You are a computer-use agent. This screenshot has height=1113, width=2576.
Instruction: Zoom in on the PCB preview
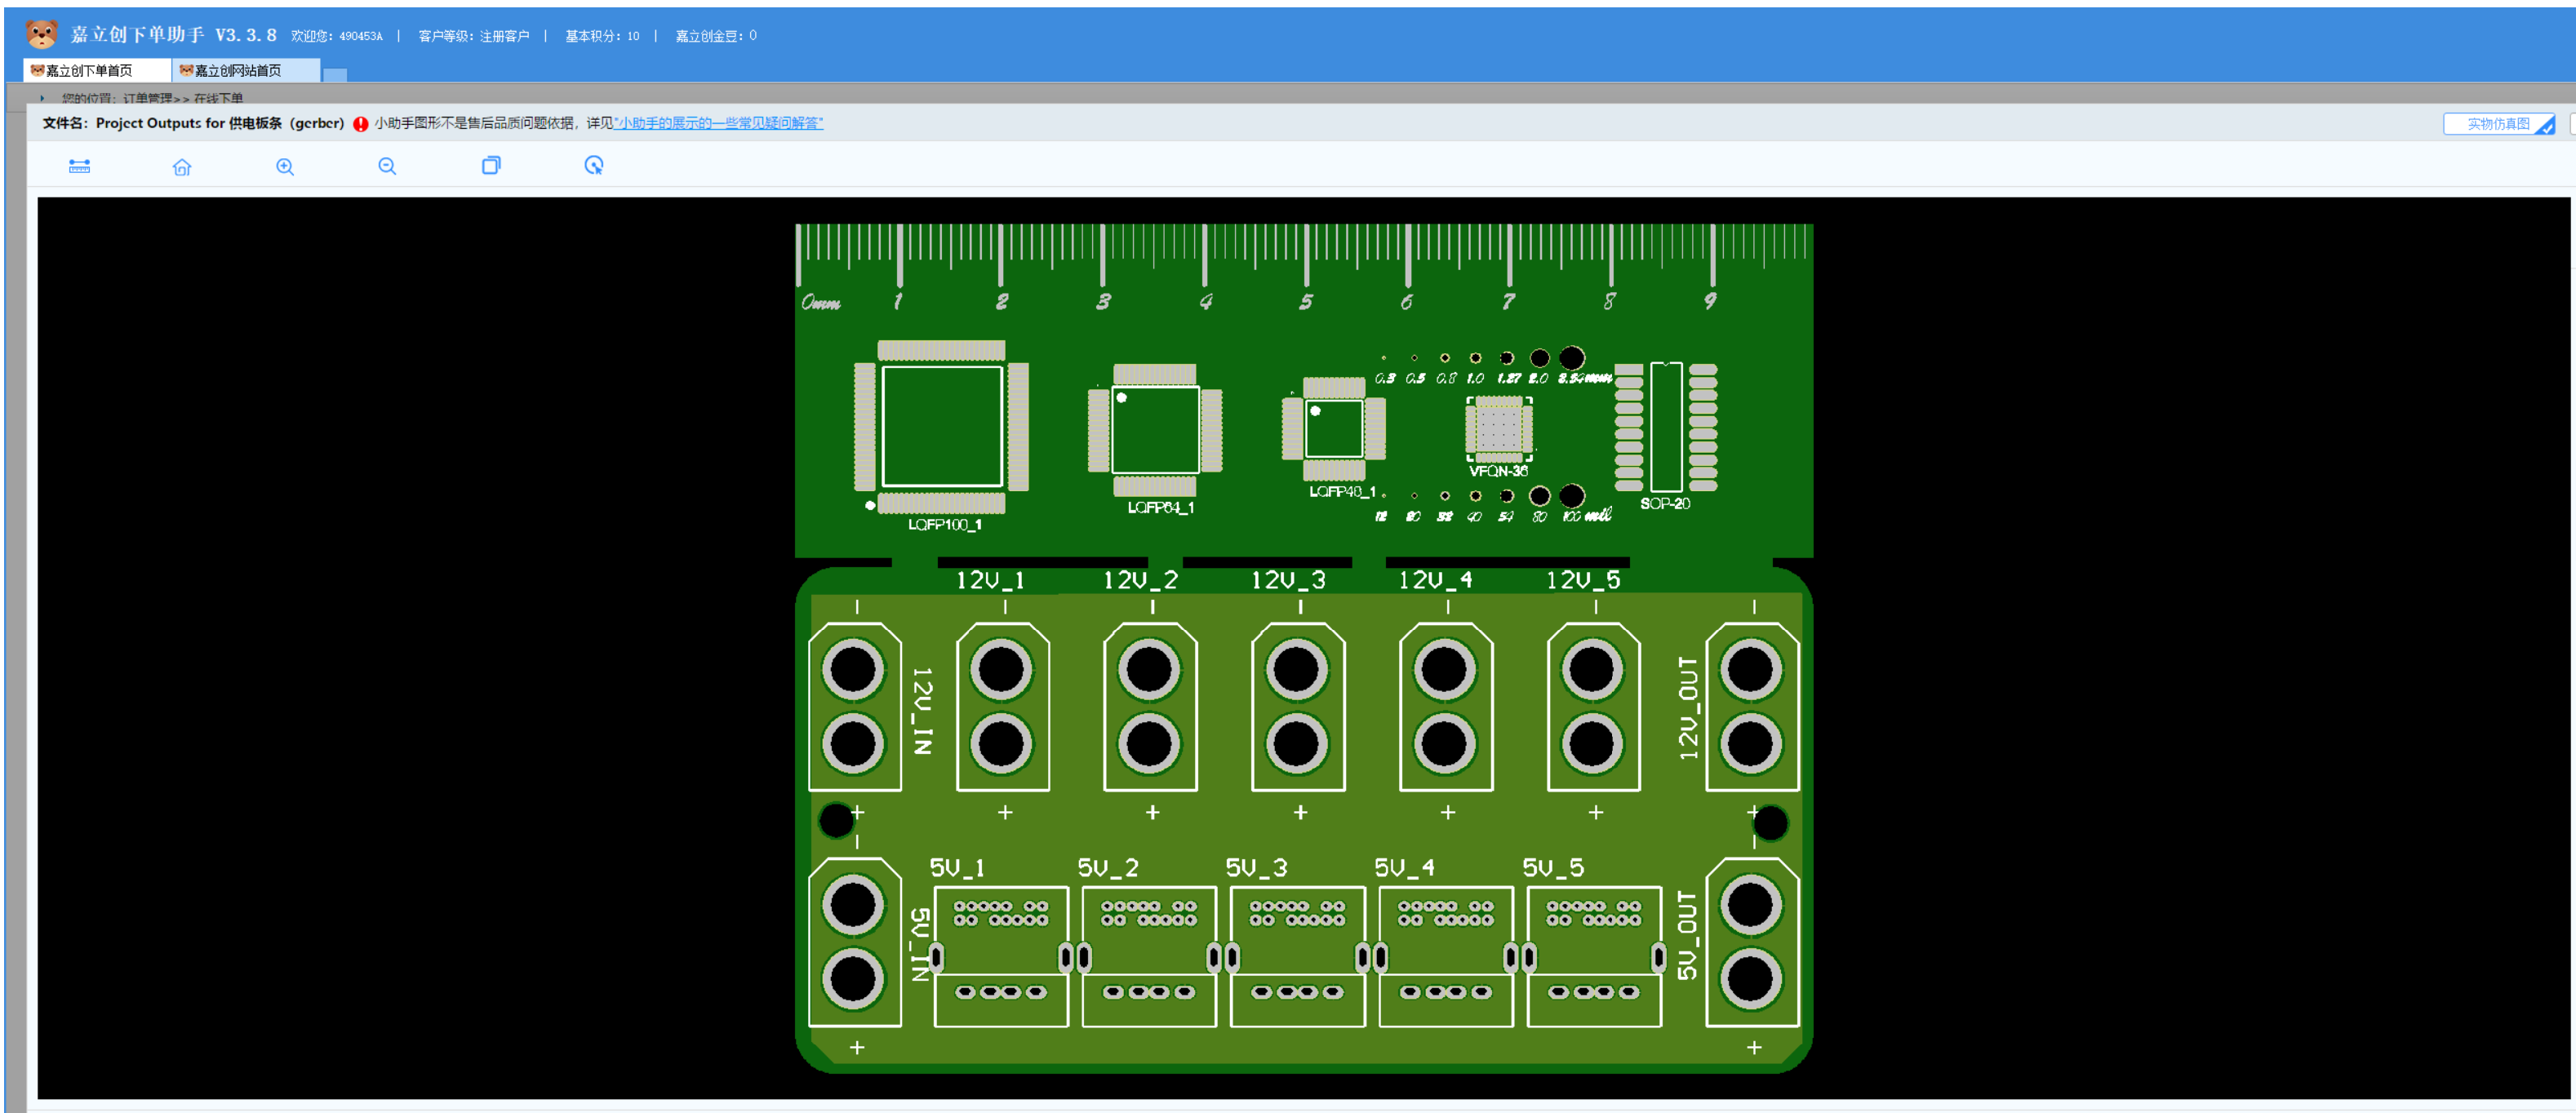click(x=285, y=166)
